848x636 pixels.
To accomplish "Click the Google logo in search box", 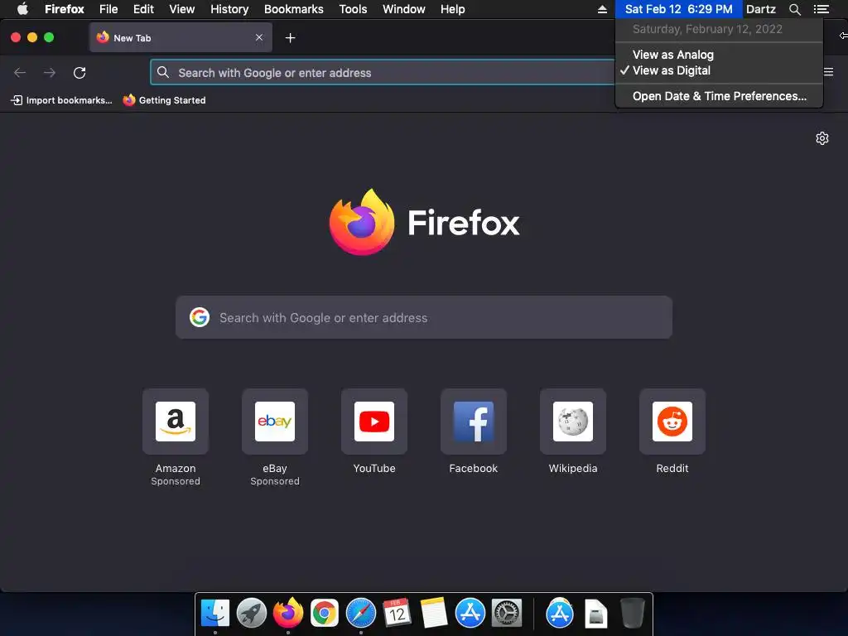I will (200, 317).
